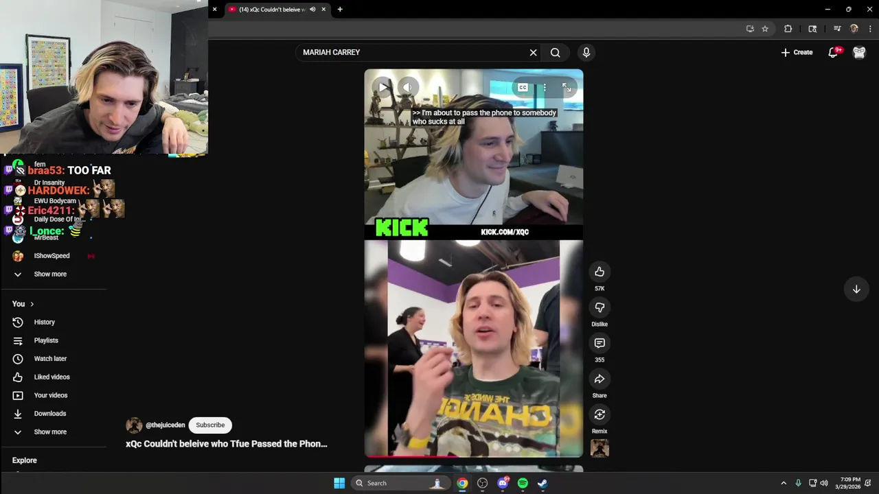Subscribe to @thejuiceden
This screenshot has height=494, width=879.
point(210,425)
